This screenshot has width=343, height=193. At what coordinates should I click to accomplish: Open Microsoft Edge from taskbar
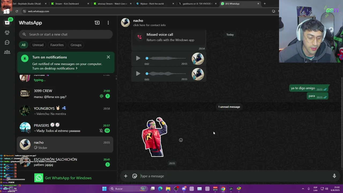(x=160, y=189)
